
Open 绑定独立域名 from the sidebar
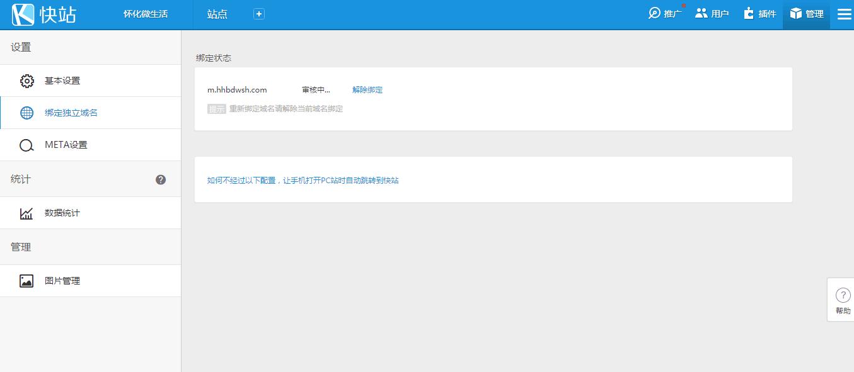pyautogui.click(x=71, y=113)
